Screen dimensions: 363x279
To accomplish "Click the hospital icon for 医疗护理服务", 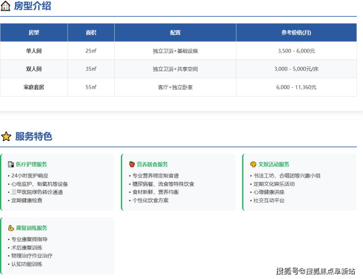I will pyautogui.click(x=11, y=164).
